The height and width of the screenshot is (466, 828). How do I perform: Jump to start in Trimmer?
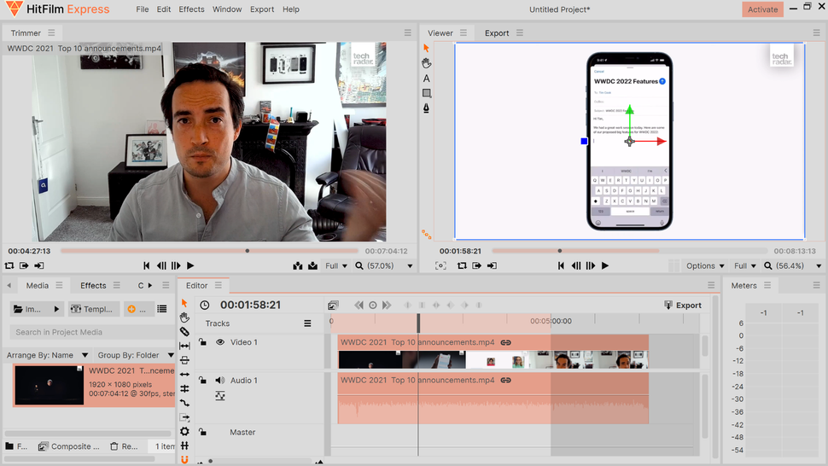point(146,266)
